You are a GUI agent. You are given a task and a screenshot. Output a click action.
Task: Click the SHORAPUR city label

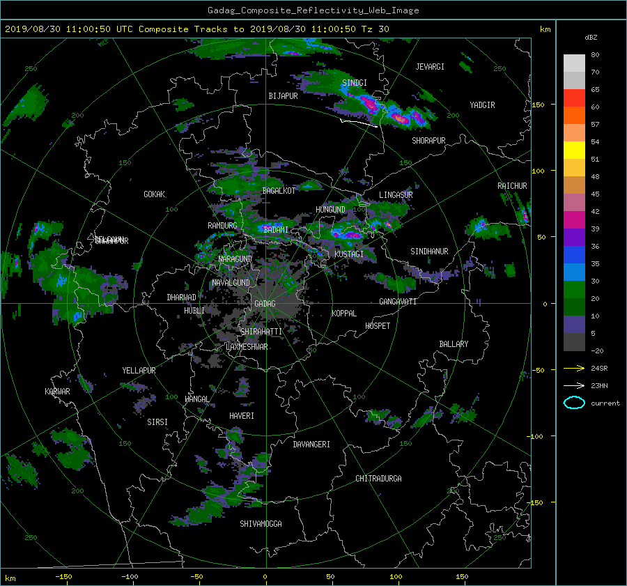[x=428, y=141]
